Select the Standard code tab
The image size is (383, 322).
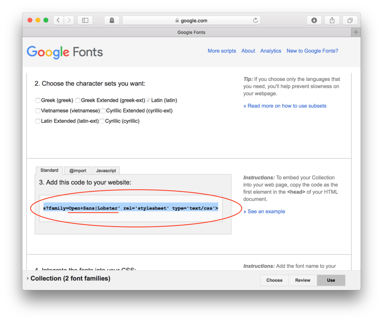click(x=49, y=170)
